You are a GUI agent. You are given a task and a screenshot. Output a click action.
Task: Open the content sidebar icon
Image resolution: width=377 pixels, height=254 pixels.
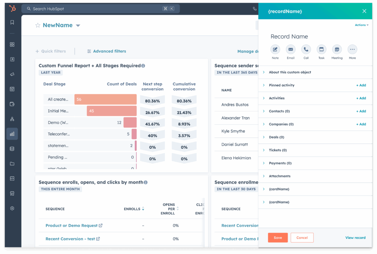pos(12,89)
